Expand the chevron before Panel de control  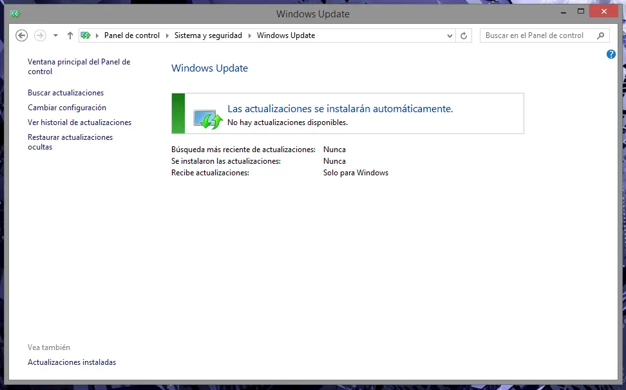point(97,35)
